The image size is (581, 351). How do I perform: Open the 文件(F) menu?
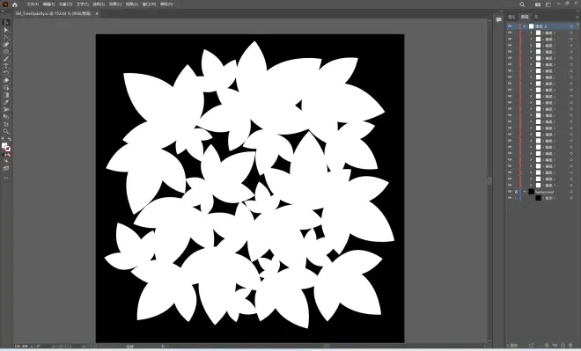[x=33, y=4]
